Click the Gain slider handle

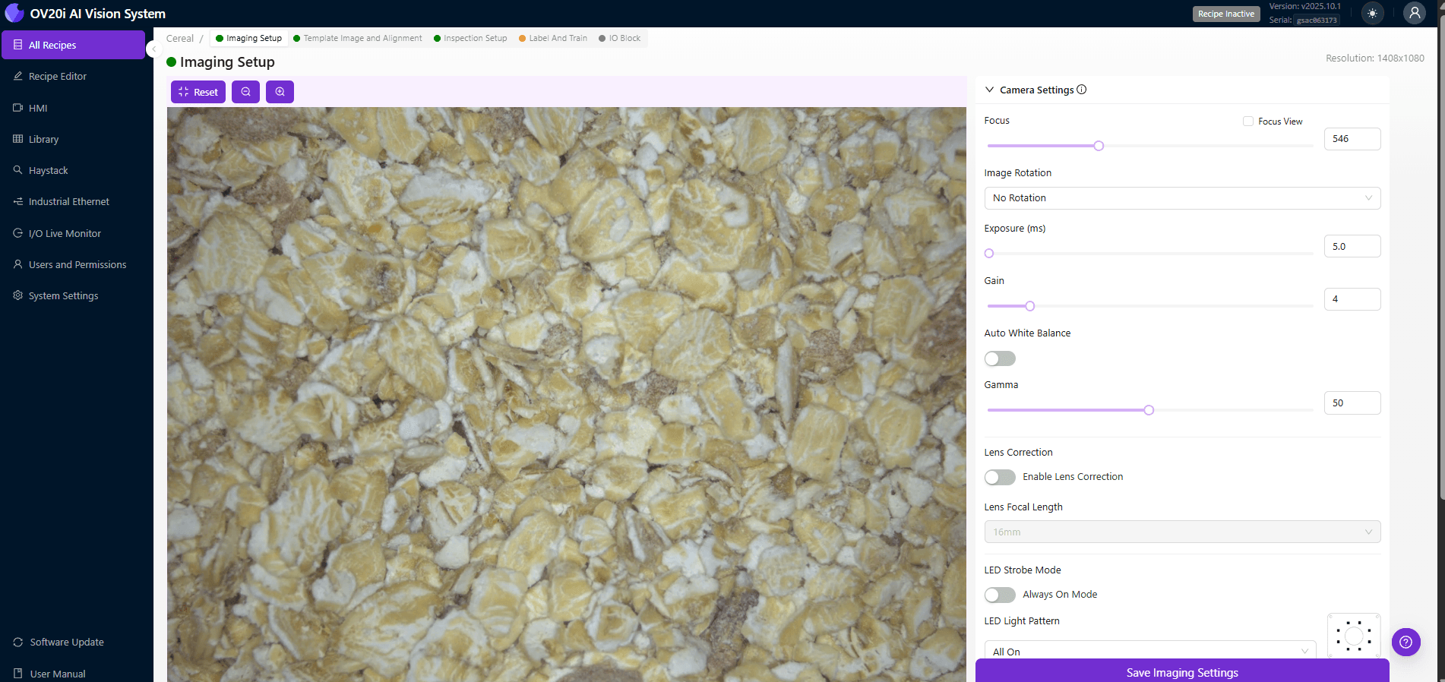1030,306
